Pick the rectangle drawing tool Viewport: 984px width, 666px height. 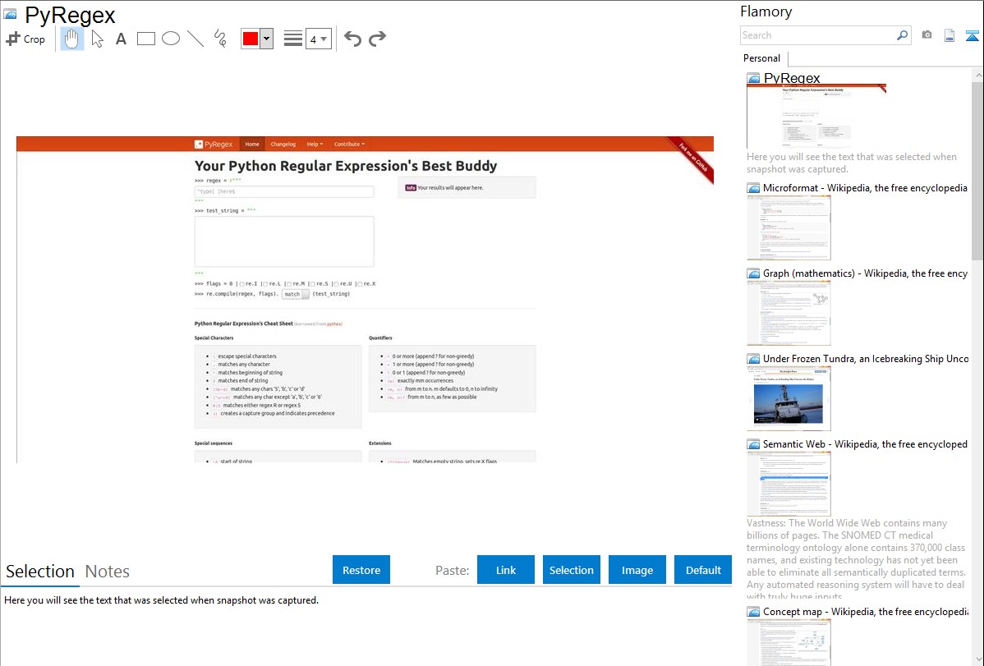pos(145,39)
